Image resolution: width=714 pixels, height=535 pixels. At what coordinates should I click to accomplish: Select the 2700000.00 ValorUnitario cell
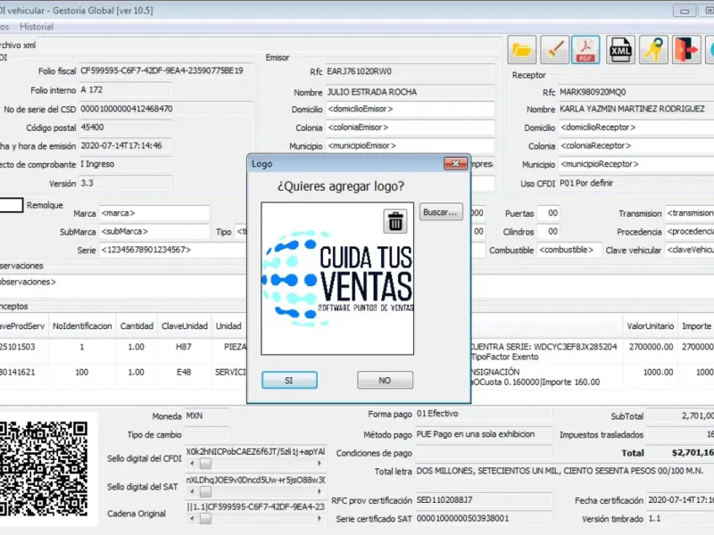point(651,347)
